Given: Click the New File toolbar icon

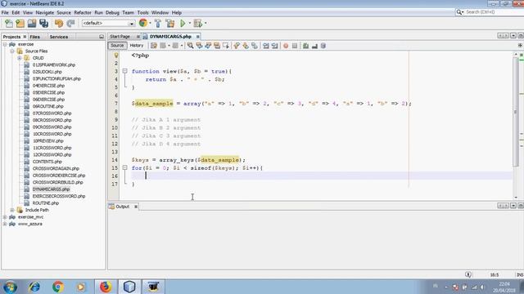Looking at the screenshot, I should (9, 23).
